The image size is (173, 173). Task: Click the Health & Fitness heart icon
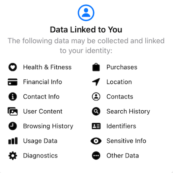click(13, 67)
